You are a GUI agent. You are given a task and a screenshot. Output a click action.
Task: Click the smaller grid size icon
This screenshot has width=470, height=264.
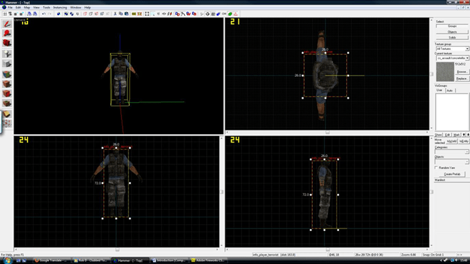pyautogui.click(x=16, y=14)
